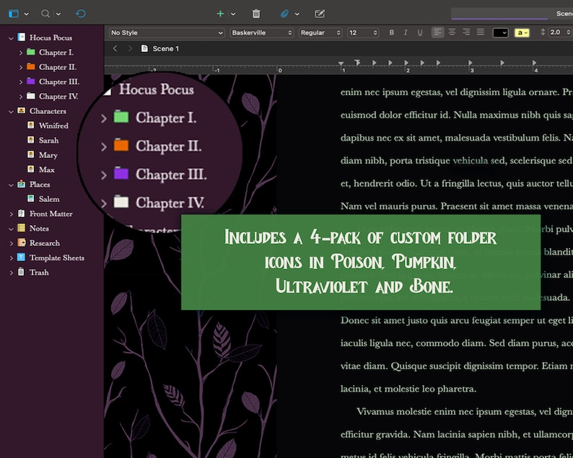The image size is (573, 458).
Task: Open the binder view dropdown arrow
Action: click(26, 14)
